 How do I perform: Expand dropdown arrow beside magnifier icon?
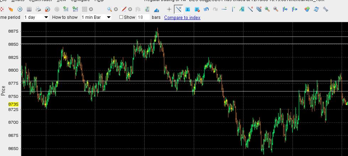tap(116, 9)
